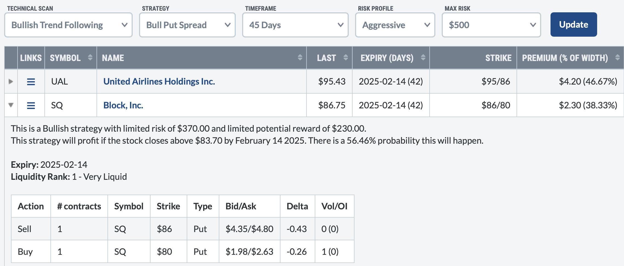Click the 56.46% probability sentence

click(x=396, y=140)
